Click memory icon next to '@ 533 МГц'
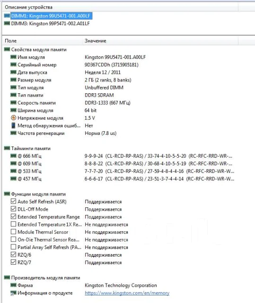The image size is (255, 303). point(13,171)
